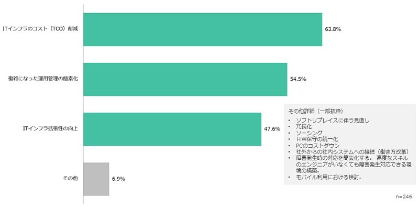The image size is (419, 207).
Task: Click the 47.6% green bar
Action: point(172,129)
